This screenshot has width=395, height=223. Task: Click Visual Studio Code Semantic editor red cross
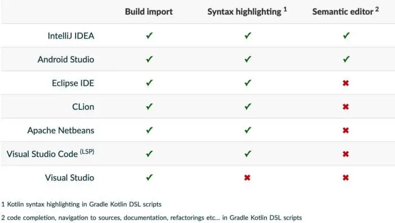point(345,154)
